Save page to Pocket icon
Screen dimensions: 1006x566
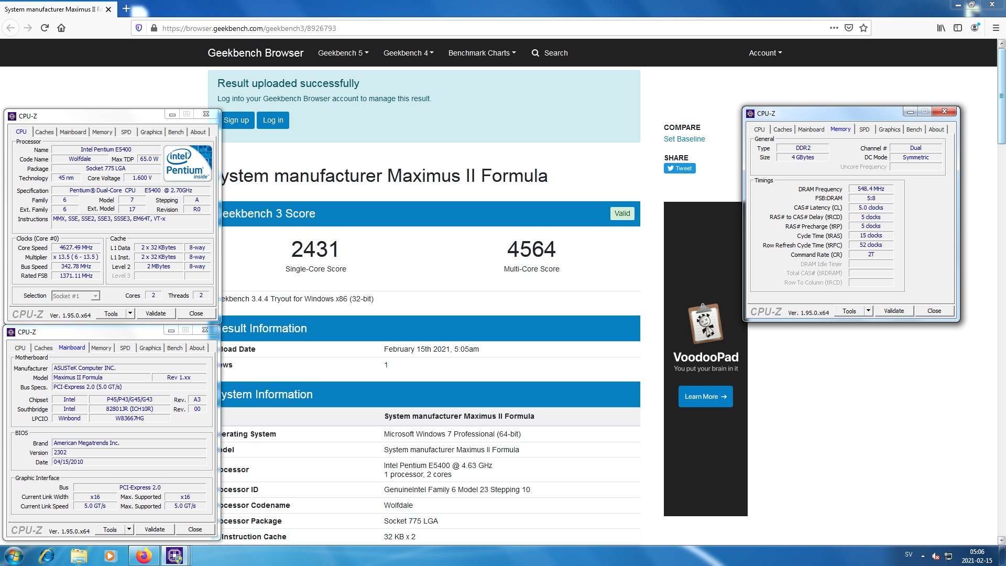click(849, 28)
